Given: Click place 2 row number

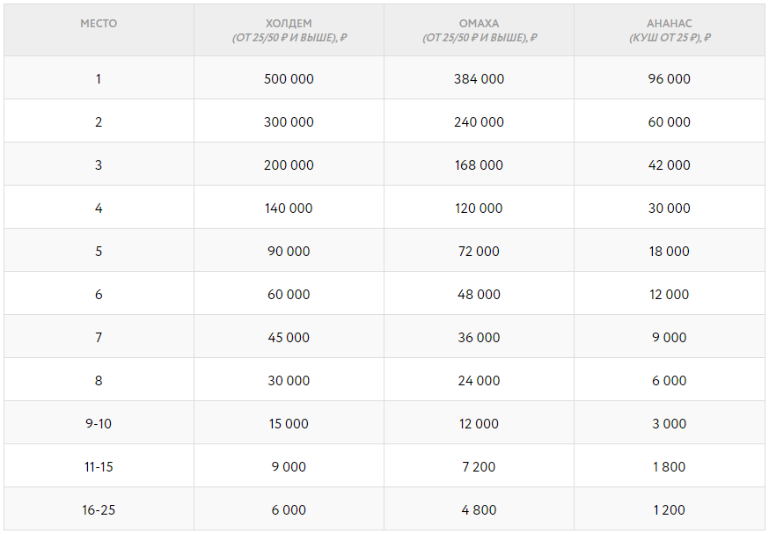Looking at the screenshot, I should [99, 122].
